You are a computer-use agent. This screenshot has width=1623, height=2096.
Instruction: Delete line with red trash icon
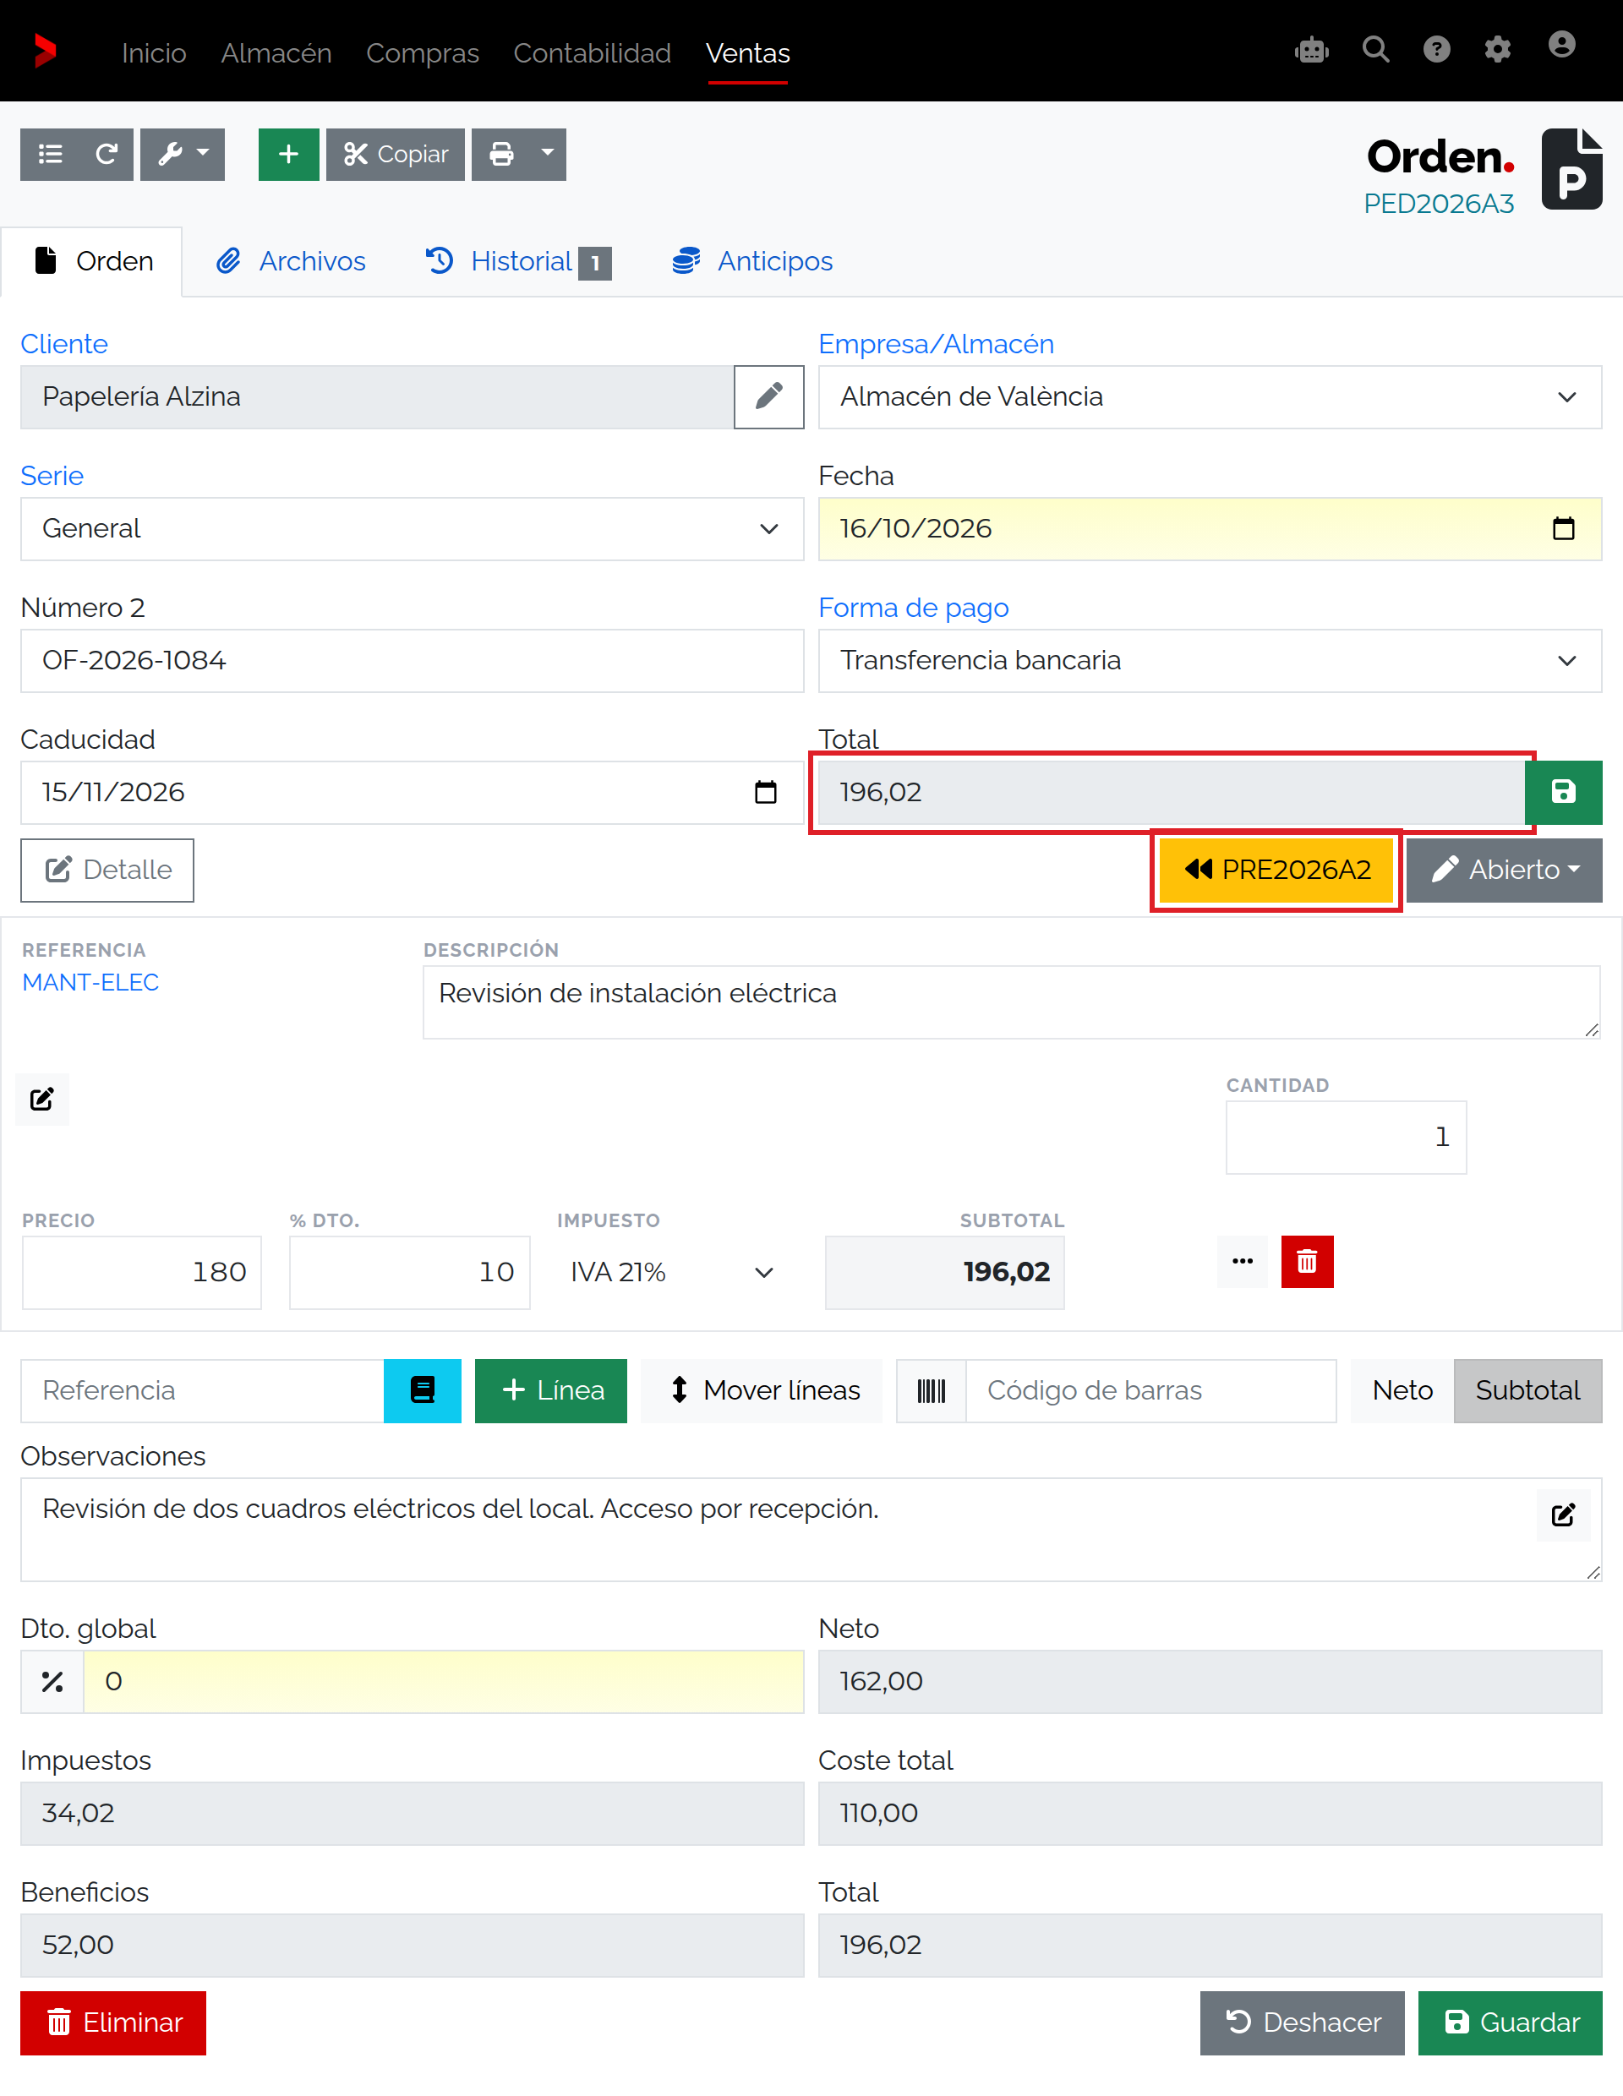(1307, 1261)
